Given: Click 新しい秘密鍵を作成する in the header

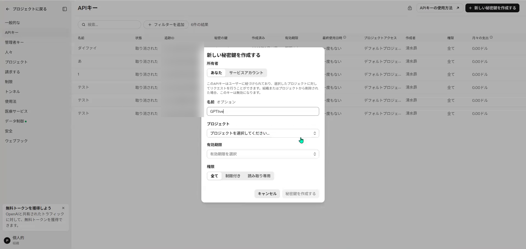Looking at the screenshot, I should (492, 8).
